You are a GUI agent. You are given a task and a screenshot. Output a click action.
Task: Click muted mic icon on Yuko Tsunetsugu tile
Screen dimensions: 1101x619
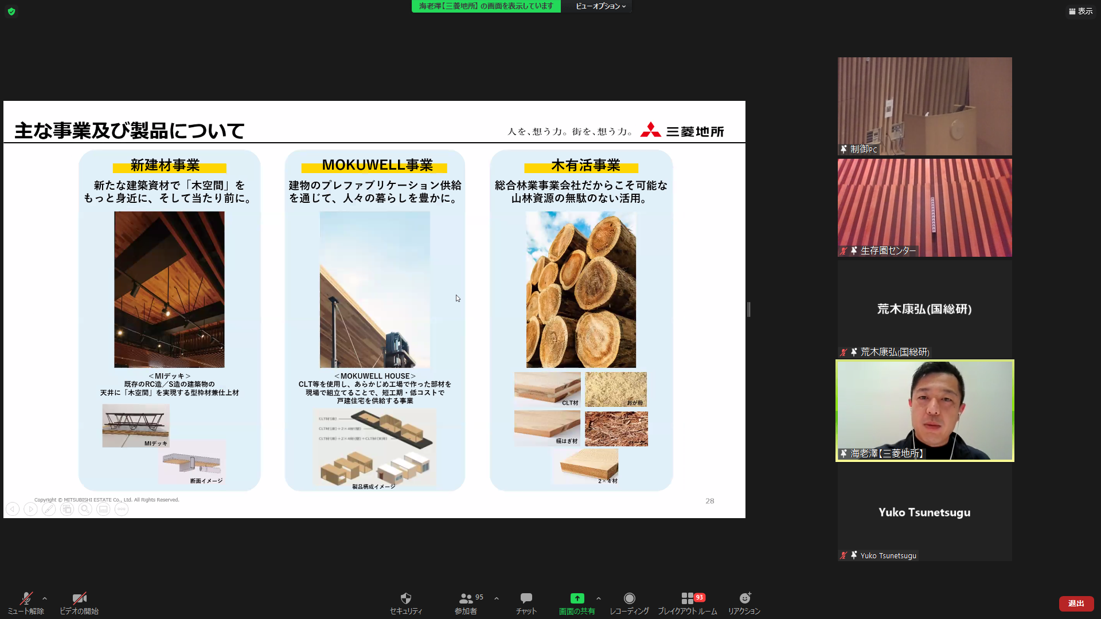coord(844,555)
